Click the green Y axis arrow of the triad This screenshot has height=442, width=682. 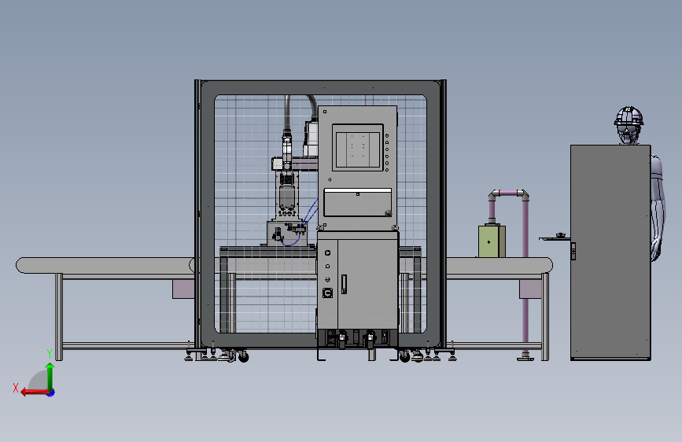(50, 376)
